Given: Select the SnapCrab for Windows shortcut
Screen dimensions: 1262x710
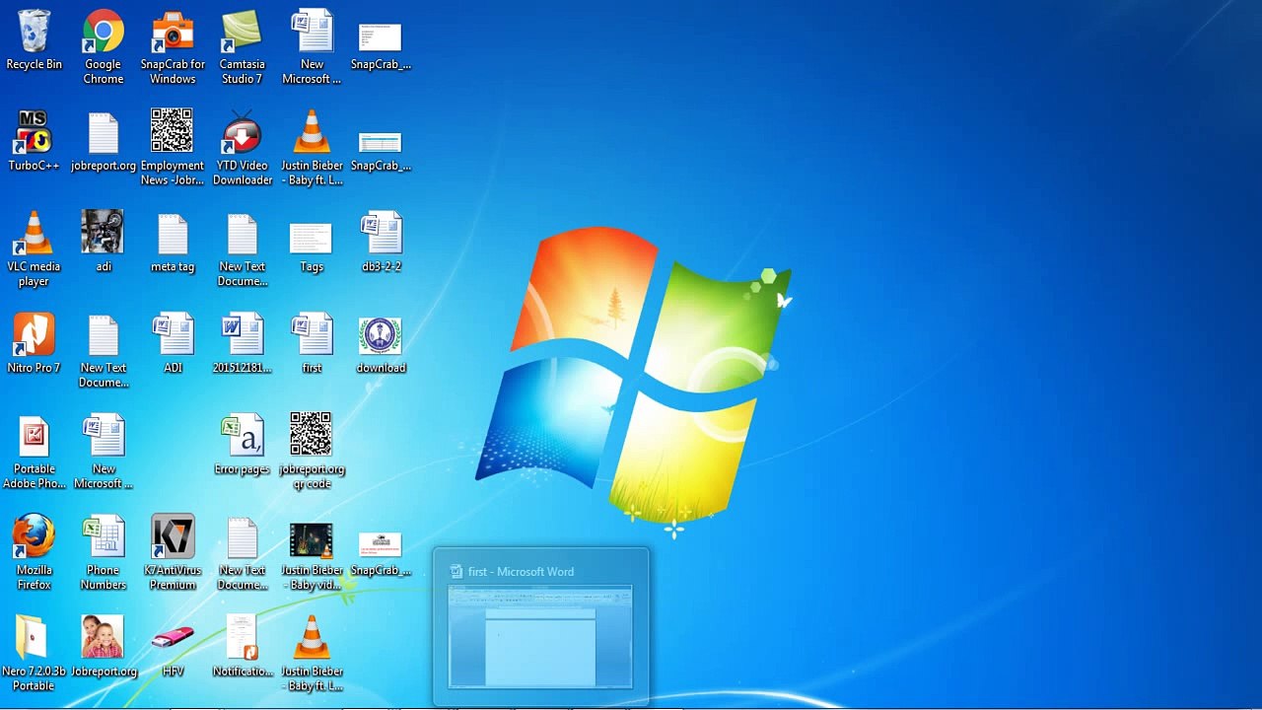Looking at the screenshot, I should tap(173, 47).
